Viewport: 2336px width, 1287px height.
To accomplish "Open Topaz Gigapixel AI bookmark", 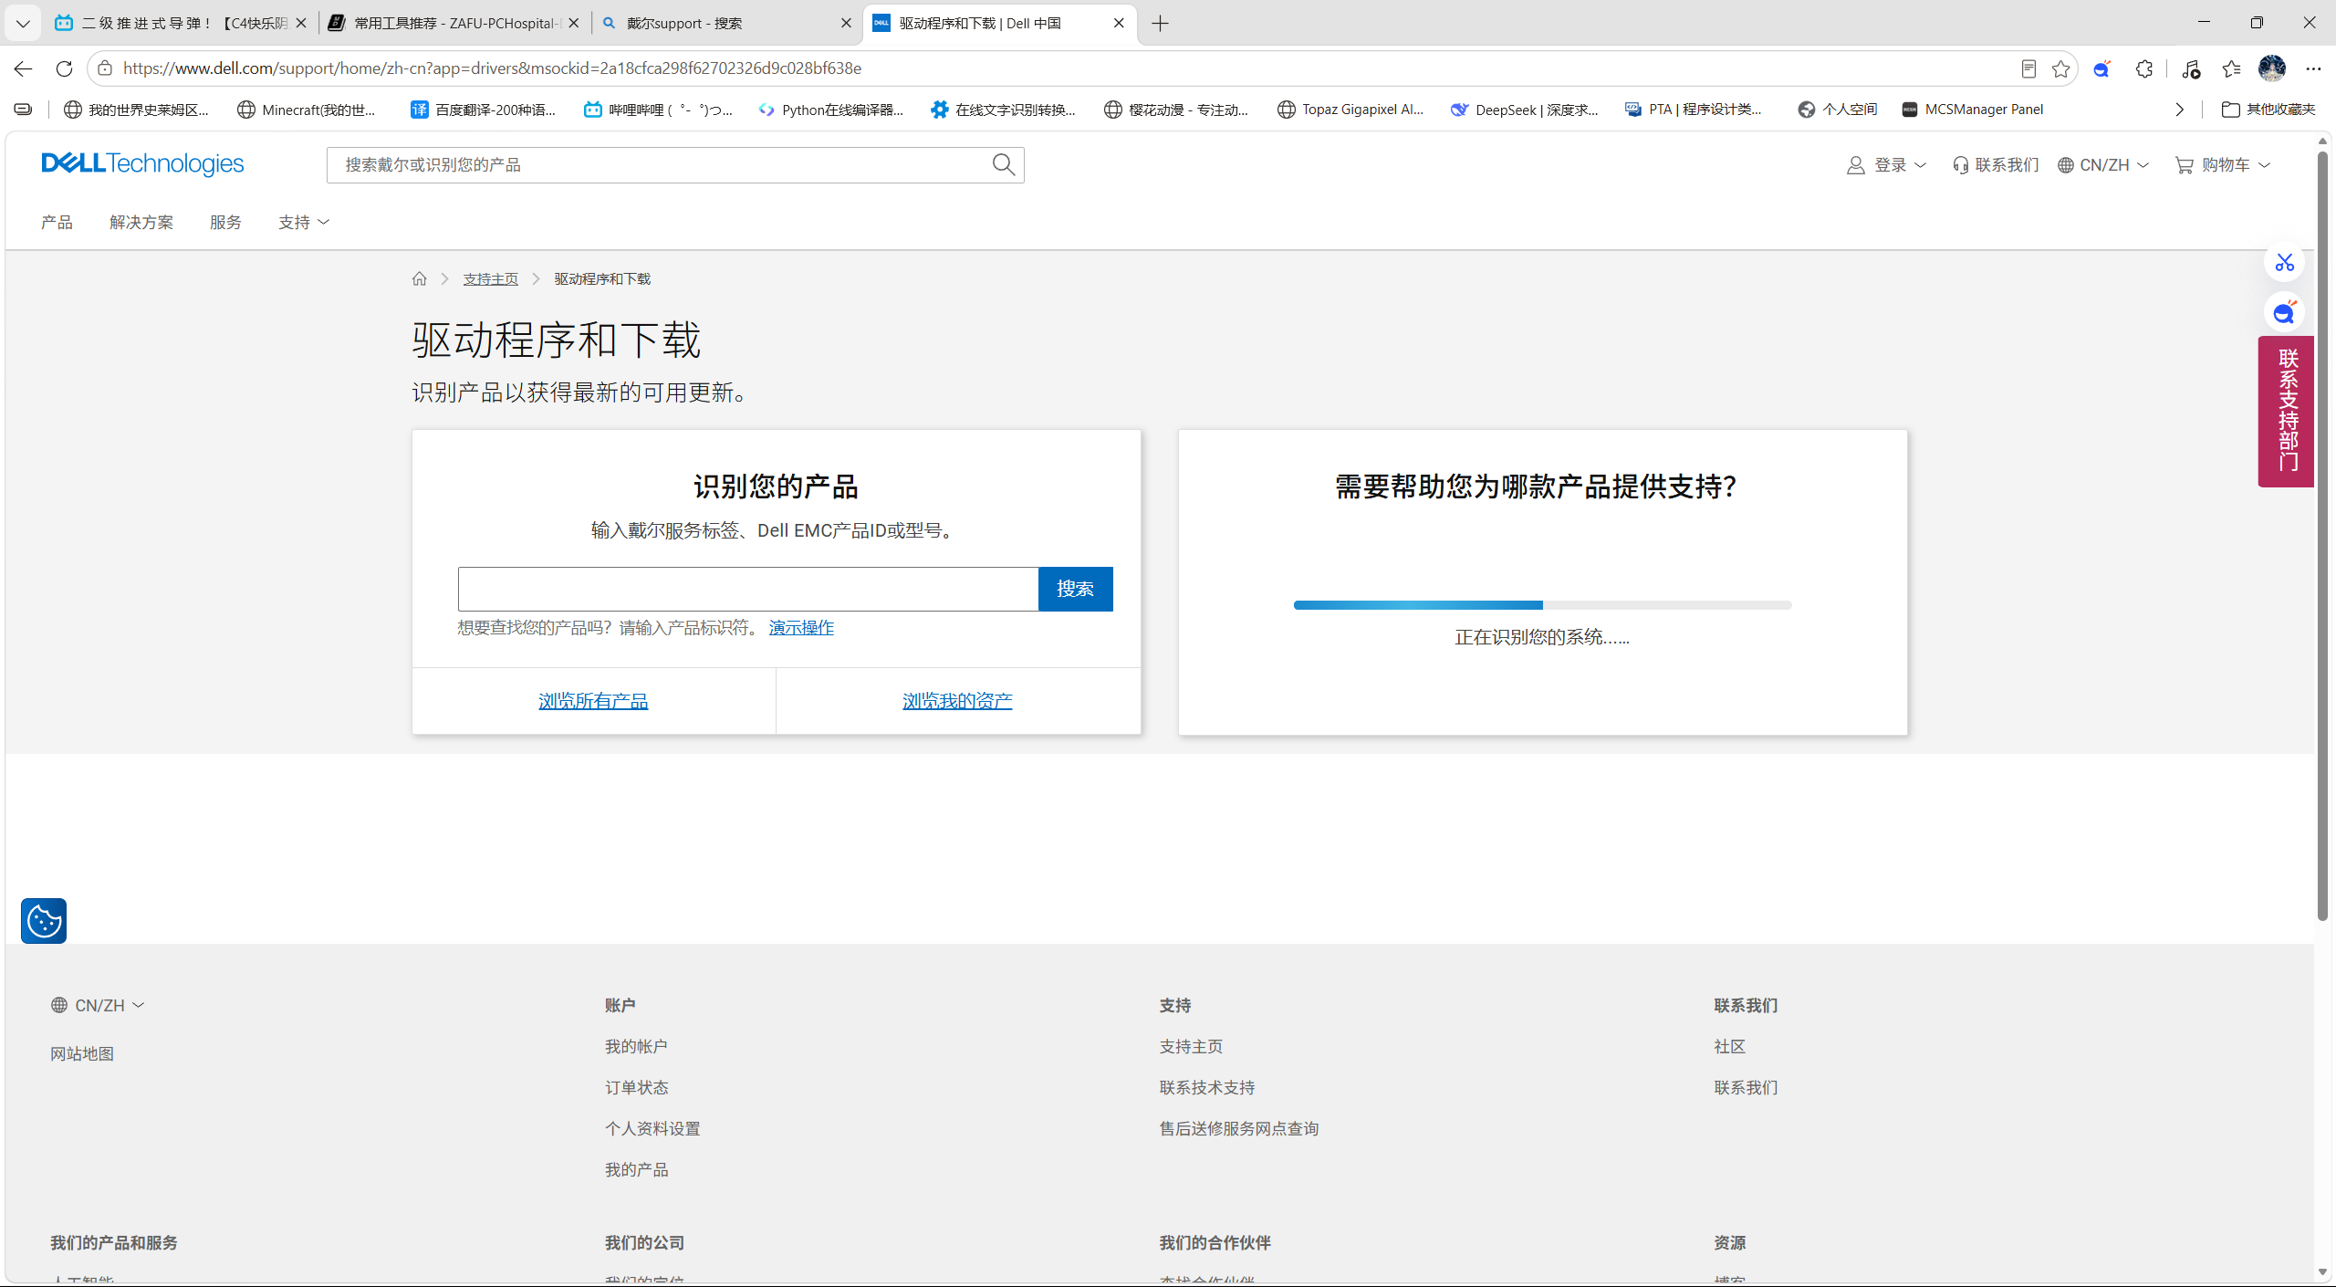I will point(1350,110).
